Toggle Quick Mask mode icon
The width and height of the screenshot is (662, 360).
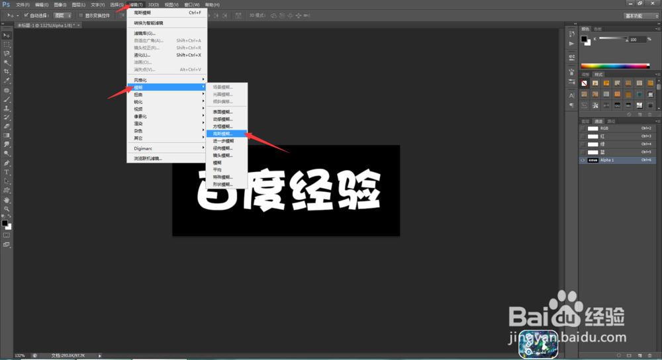[7, 235]
